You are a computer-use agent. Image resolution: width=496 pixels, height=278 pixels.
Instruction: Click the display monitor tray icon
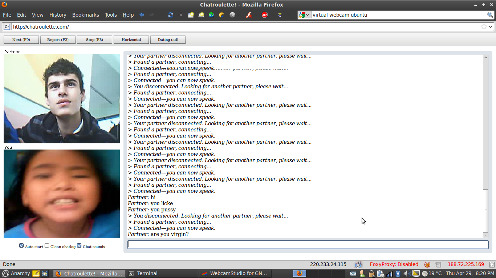(x=416, y=274)
